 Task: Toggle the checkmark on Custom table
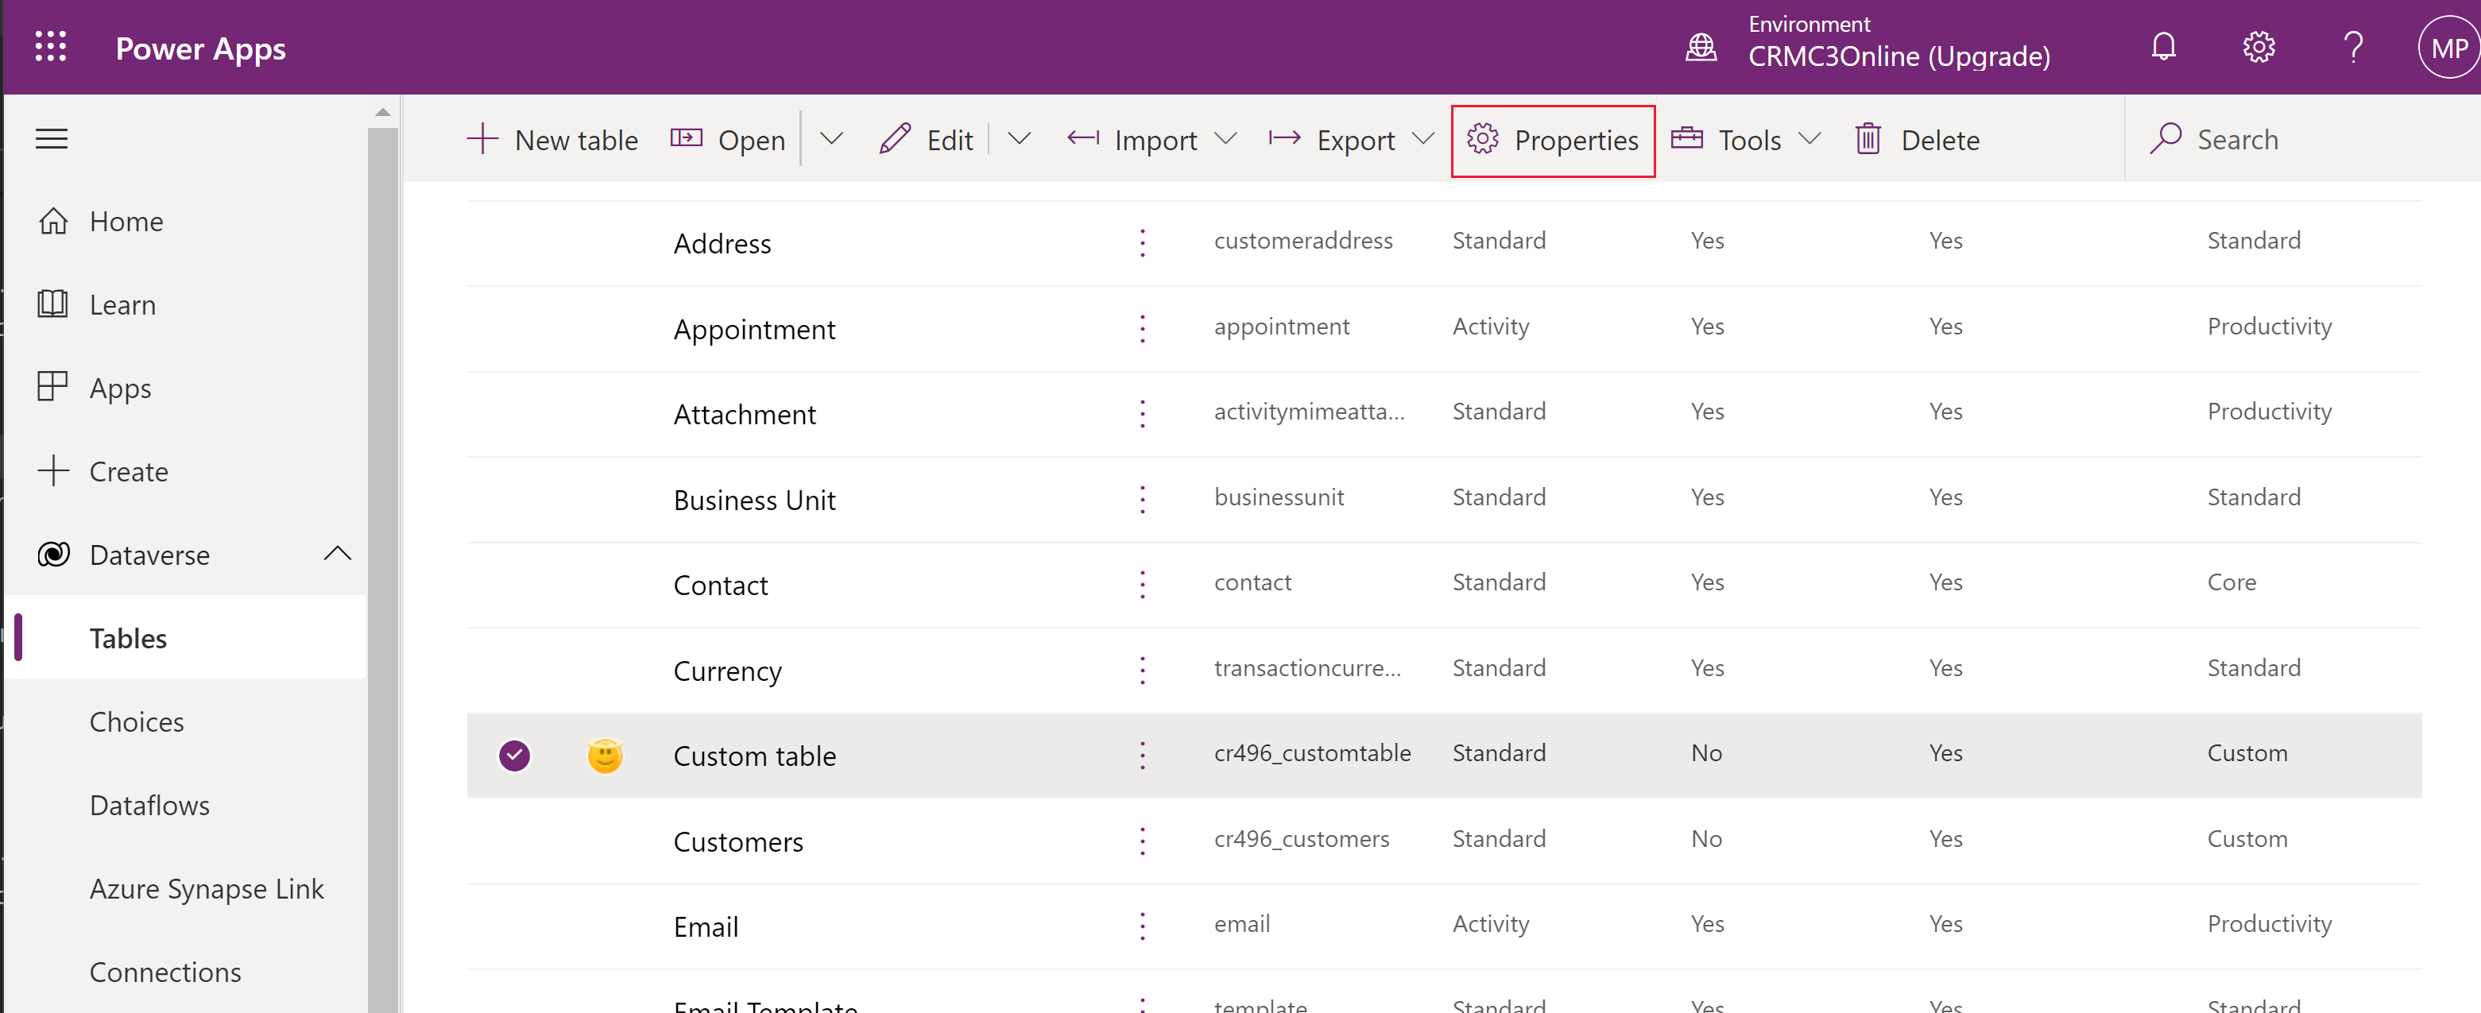click(x=514, y=753)
